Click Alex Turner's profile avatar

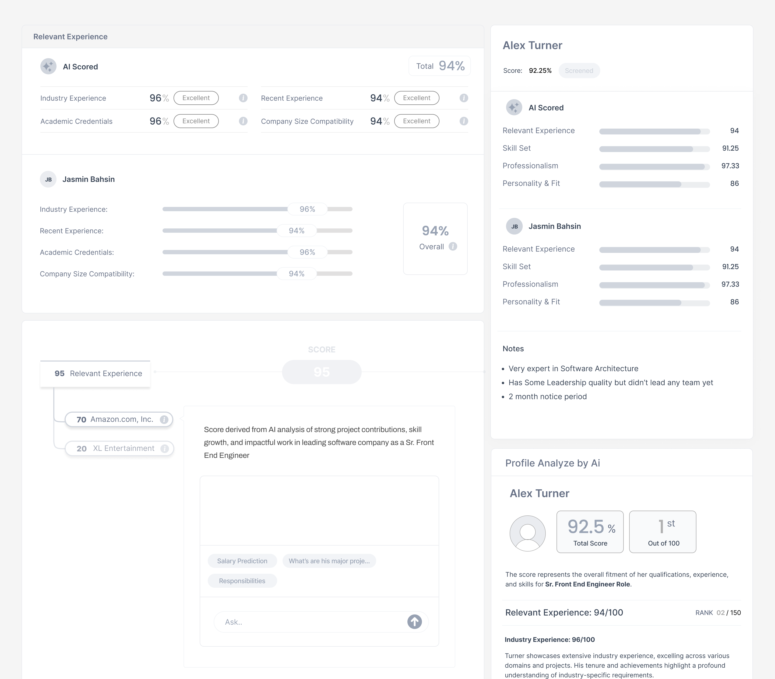(527, 533)
